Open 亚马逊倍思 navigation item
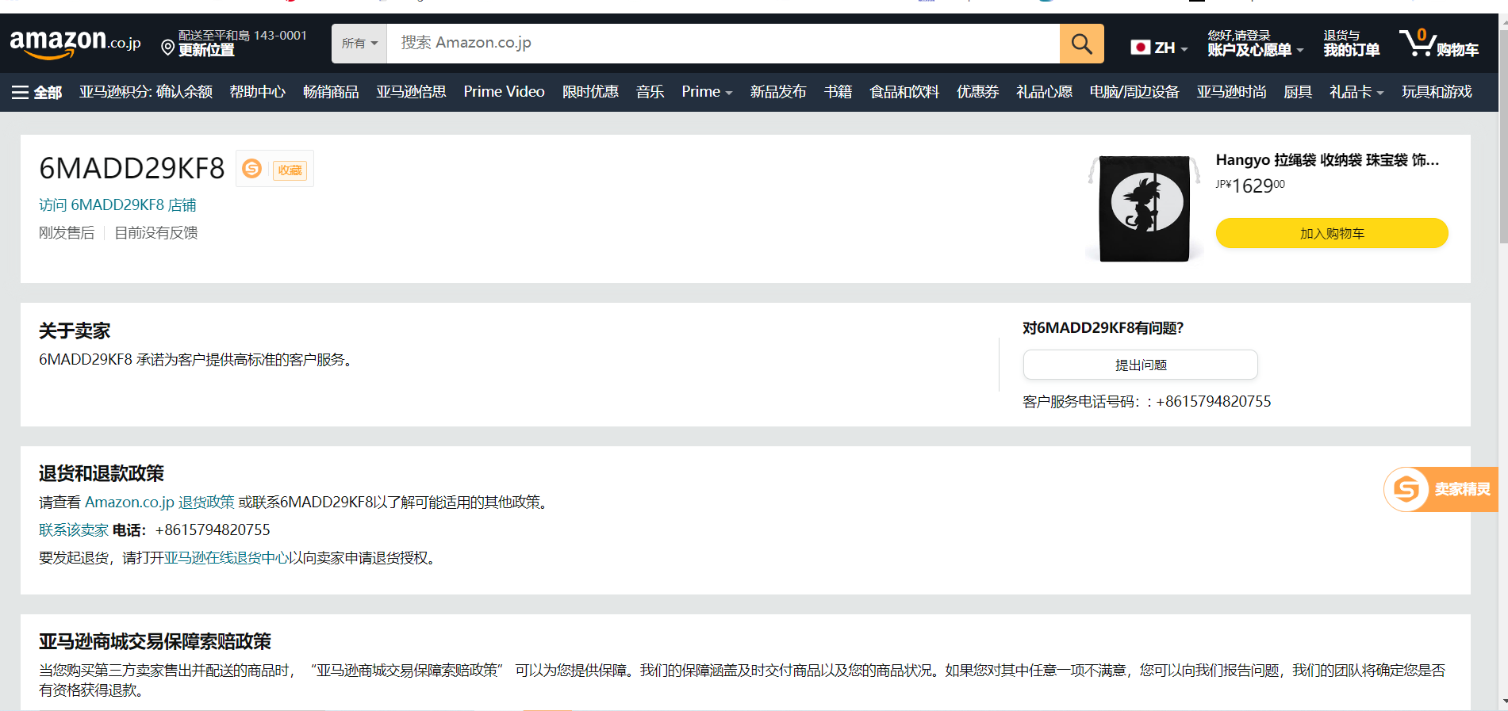The width and height of the screenshot is (1508, 711). (x=411, y=92)
